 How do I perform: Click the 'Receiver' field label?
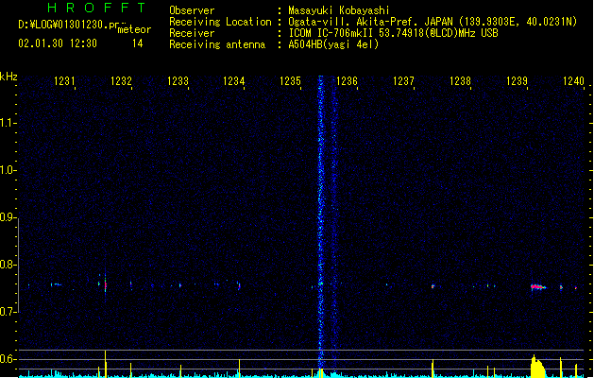(x=192, y=33)
